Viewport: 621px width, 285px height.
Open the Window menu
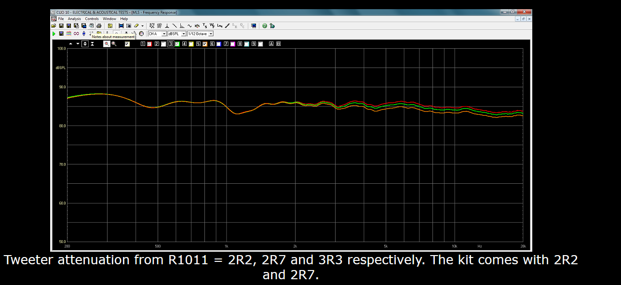(x=109, y=19)
